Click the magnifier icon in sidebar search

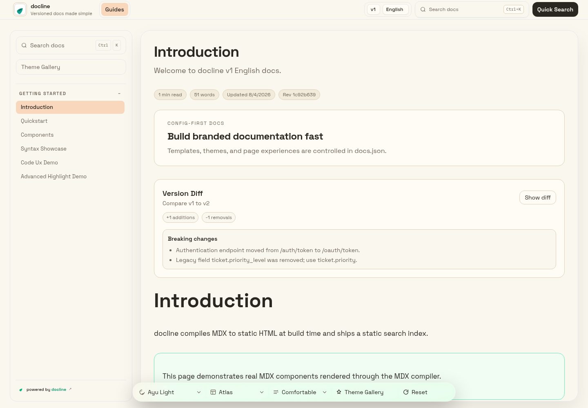[24, 45]
